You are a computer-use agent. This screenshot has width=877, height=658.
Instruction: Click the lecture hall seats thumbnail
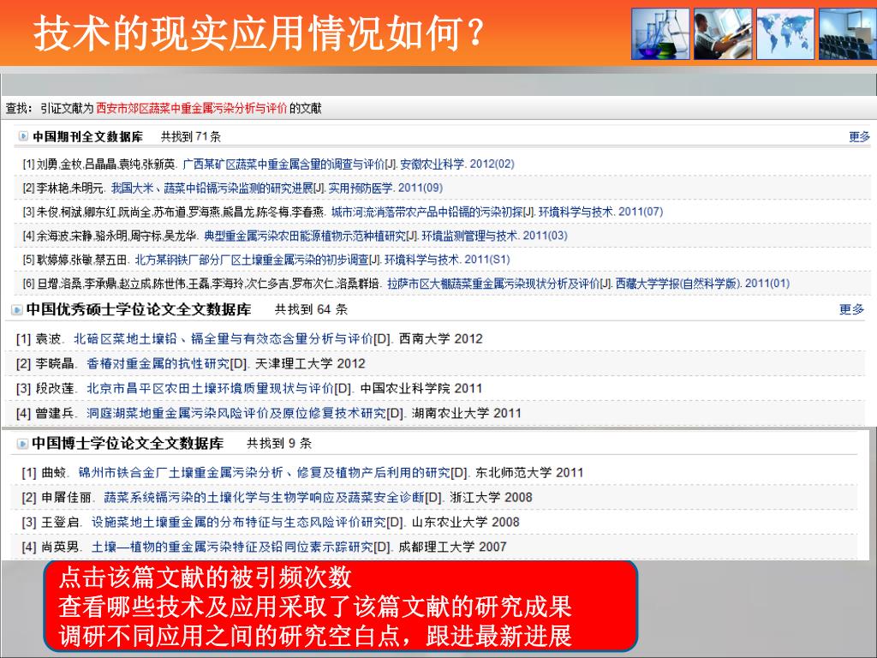pos(847,33)
